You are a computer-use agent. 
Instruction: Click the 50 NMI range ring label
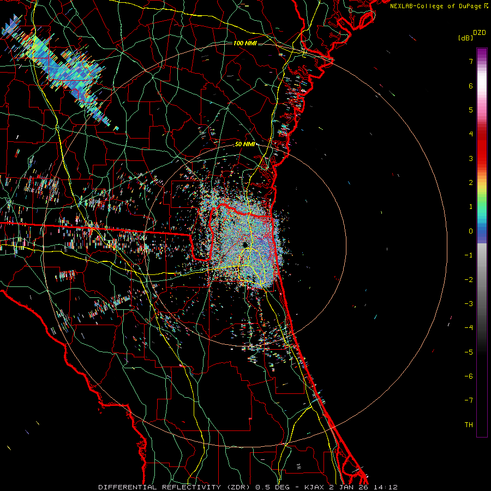245,144
